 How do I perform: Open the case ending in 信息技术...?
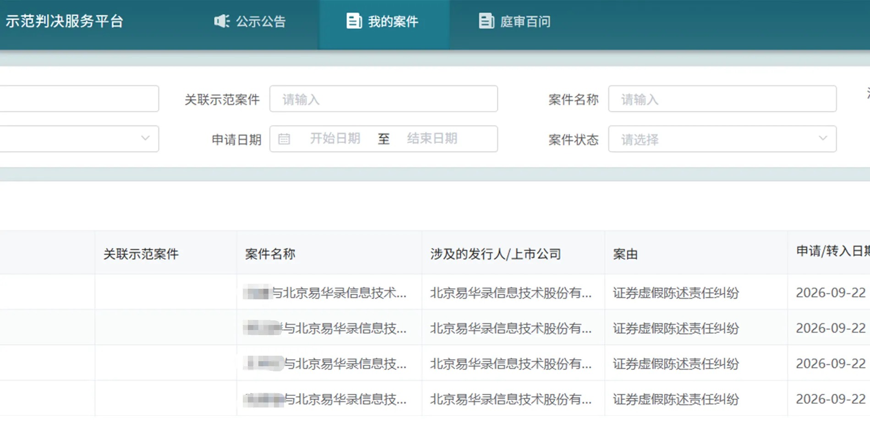pos(325,293)
